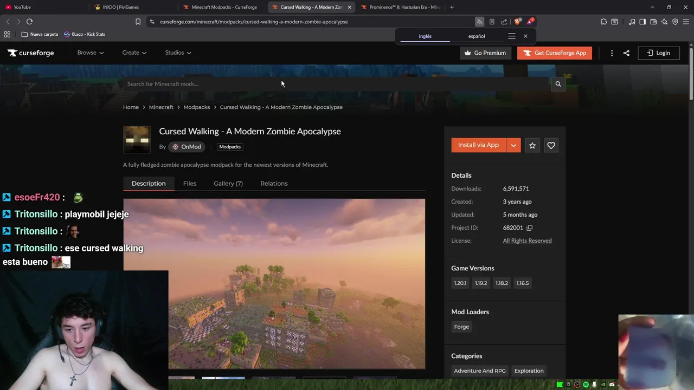Open the Brave Rewards triangle icon

[530, 22]
